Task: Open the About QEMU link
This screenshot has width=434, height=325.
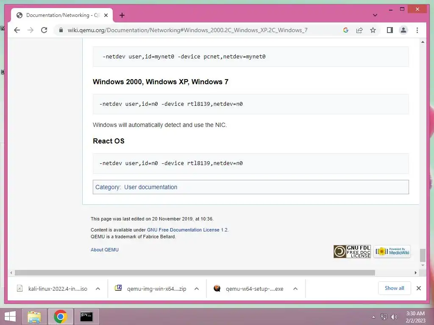Action: click(105, 250)
